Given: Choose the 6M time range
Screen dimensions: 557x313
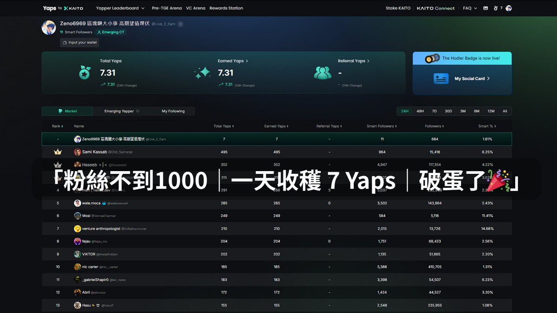Looking at the screenshot, I should tap(477, 111).
